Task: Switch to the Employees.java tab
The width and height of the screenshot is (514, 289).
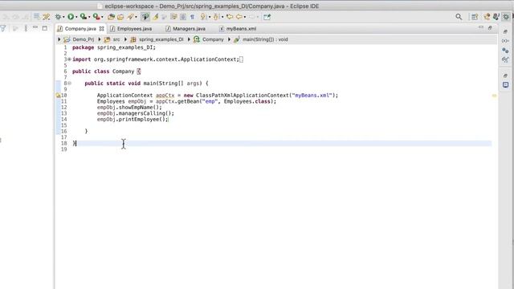Action: 134,29
